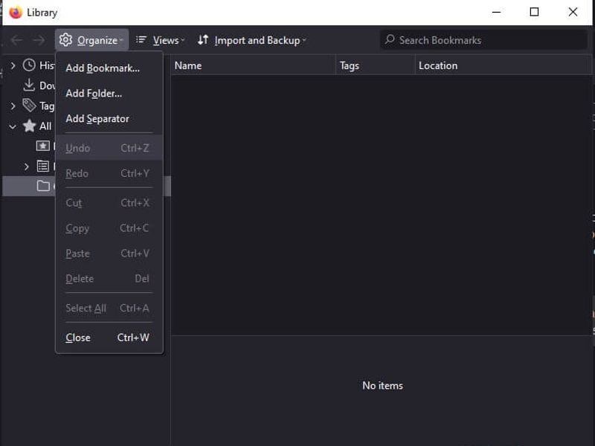This screenshot has height=446, width=595.
Task: Select Close in the Organize menu
Action: coord(109,337)
